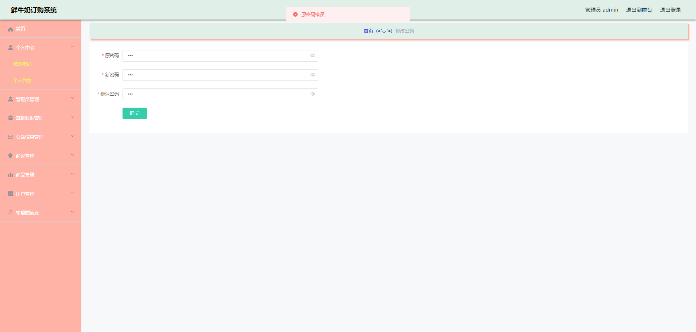Image resolution: width=696 pixels, height=332 pixels.
Task: Click 退出登录 in the header
Action: (670, 10)
